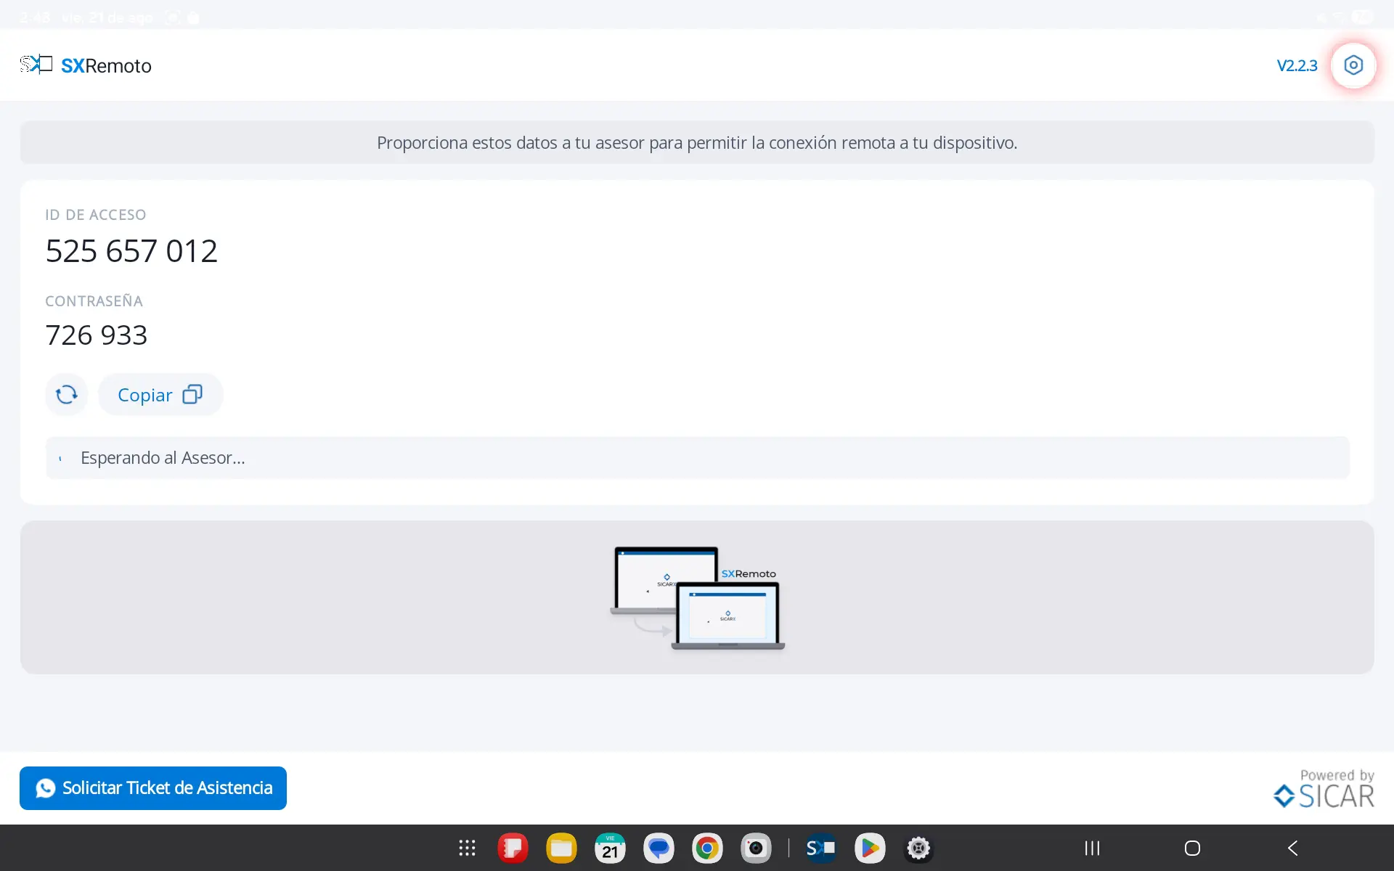
Task: Open the red notes app in taskbar
Action: click(x=513, y=848)
